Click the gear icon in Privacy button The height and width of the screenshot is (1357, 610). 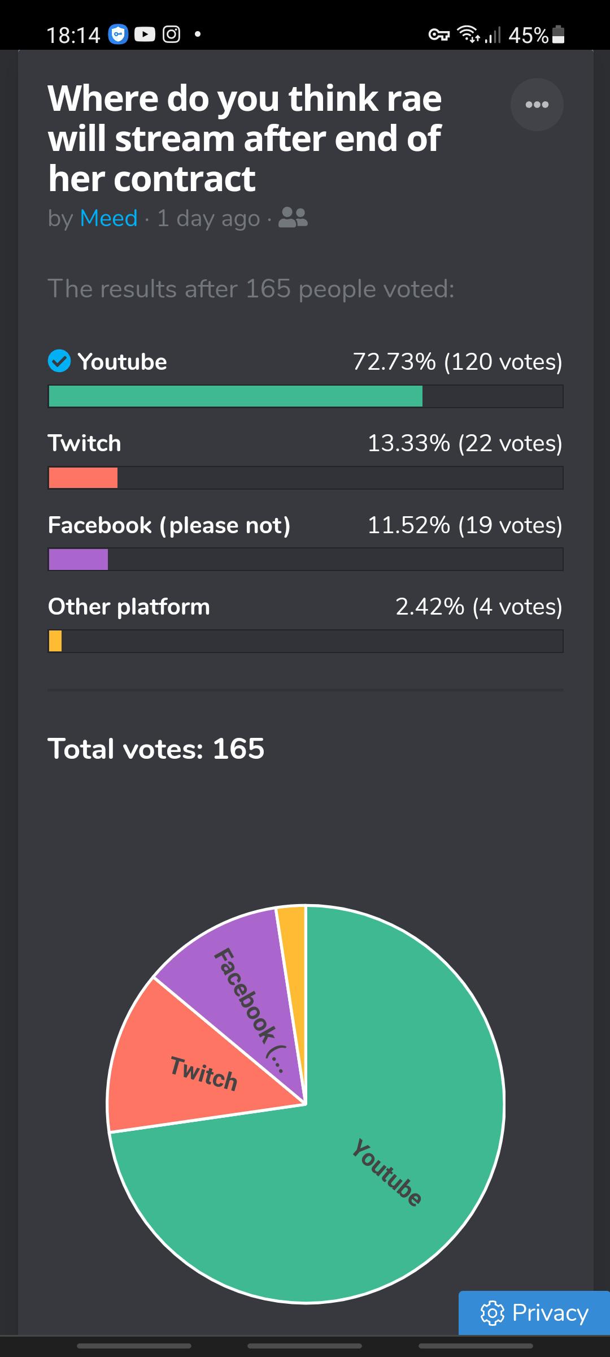(x=492, y=1313)
